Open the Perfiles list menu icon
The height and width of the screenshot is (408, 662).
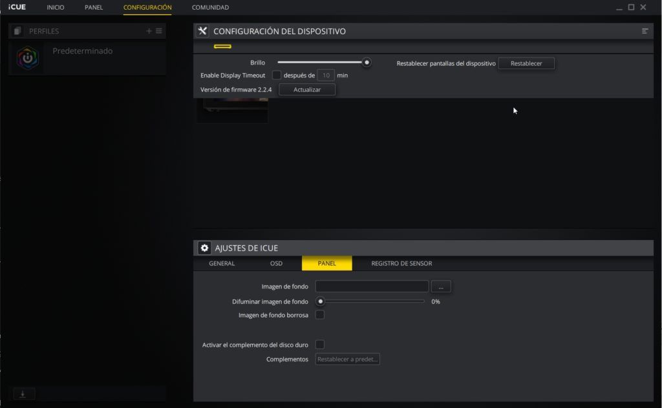click(x=159, y=31)
